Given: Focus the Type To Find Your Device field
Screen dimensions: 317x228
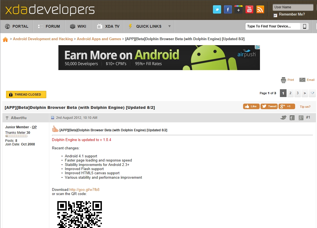Looking at the screenshot, I should (x=273, y=26).
